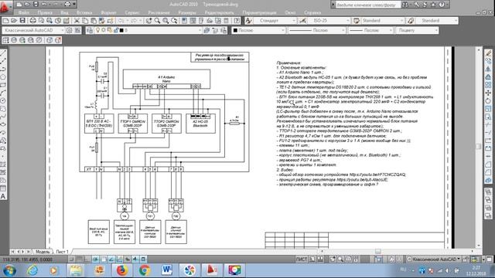This screenshot has width=495, height=278.
Task: Open the Вставка menu
Action: [84, 12]
